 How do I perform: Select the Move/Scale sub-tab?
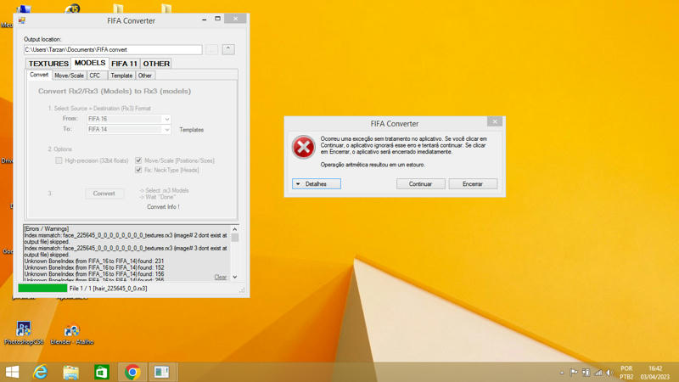pos(70,76)
